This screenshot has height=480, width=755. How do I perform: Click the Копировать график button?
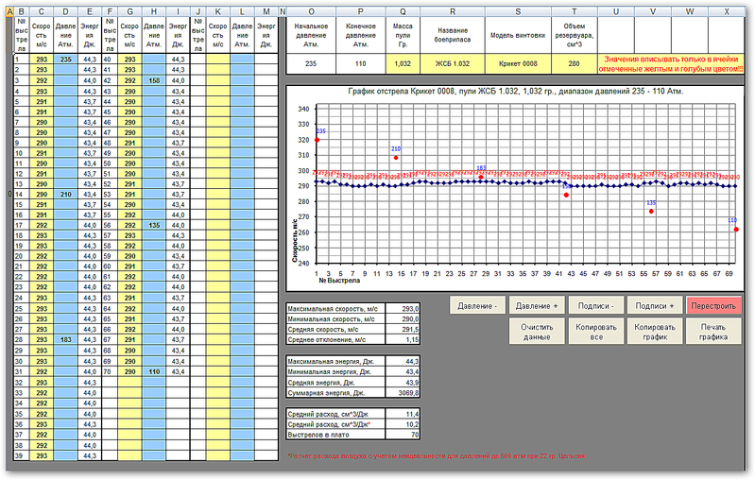point(655,332)
